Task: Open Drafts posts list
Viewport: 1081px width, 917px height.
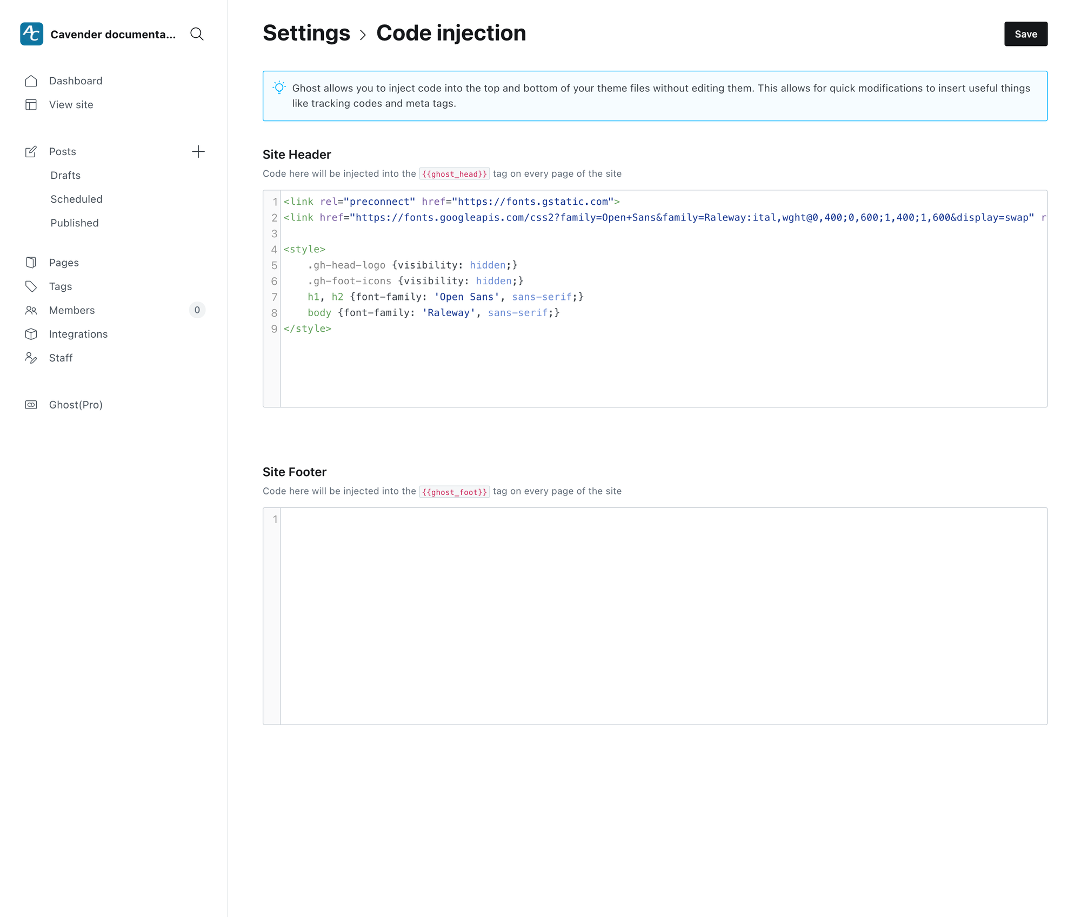Action: (x=65, y=176)
